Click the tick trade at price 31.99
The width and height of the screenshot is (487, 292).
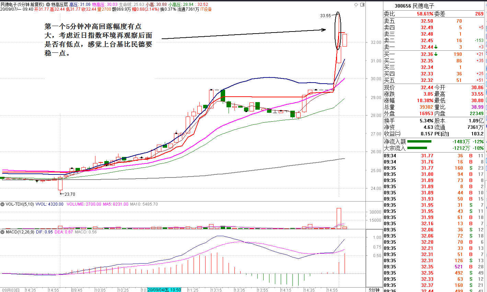[x=427, y=217]
